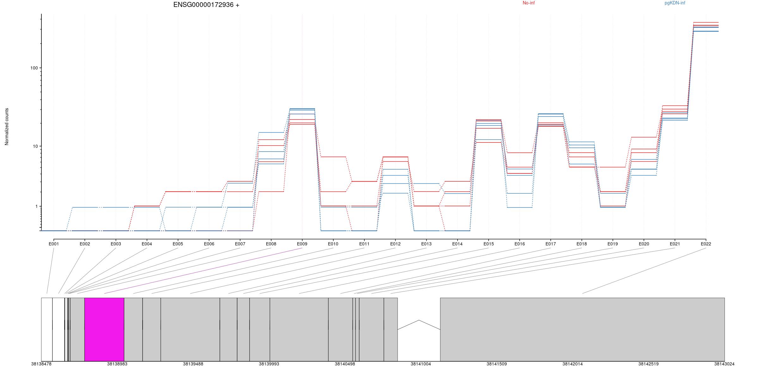Click the intron connector line peak
Viewport: 759px width, 379px height.
tap(419, 320)
